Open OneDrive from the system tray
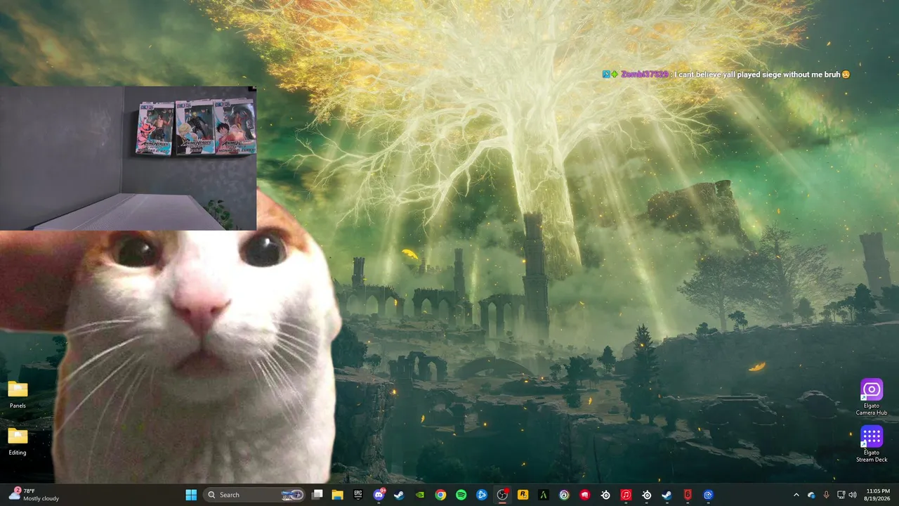This screenshot has width=899, height=506. (x=811, y=495)
